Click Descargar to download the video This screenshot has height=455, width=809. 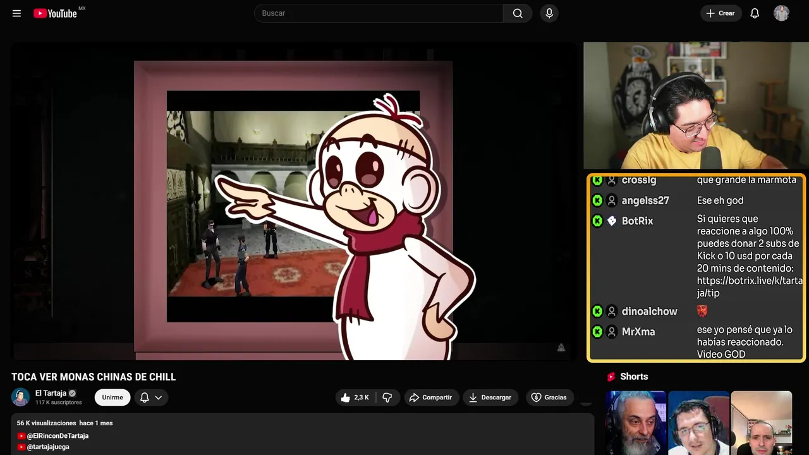pos(490,397)
